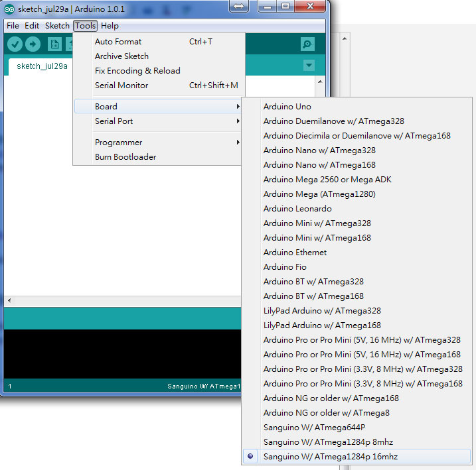The width and height of the screenshot is (476, 470).
Task: Select Sanguino W/ ATmega644P board
Action: point(357,428)
